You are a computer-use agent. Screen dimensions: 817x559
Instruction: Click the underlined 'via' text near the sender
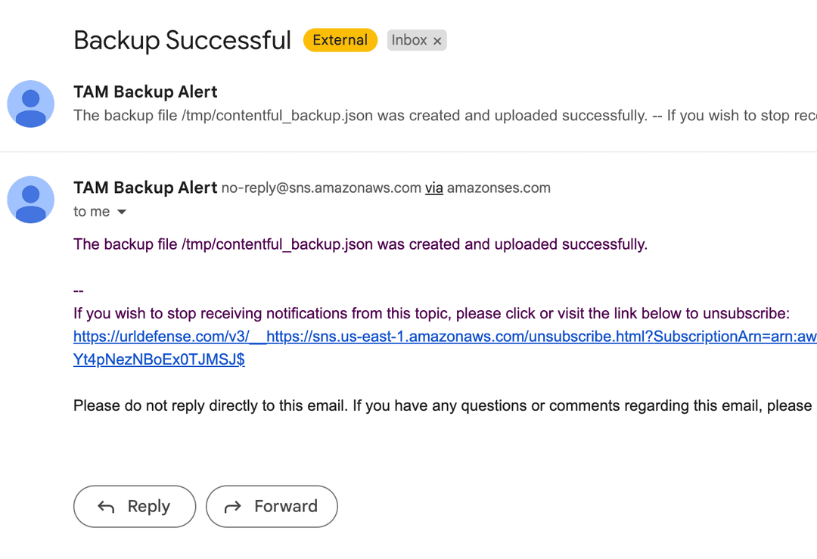433,188
